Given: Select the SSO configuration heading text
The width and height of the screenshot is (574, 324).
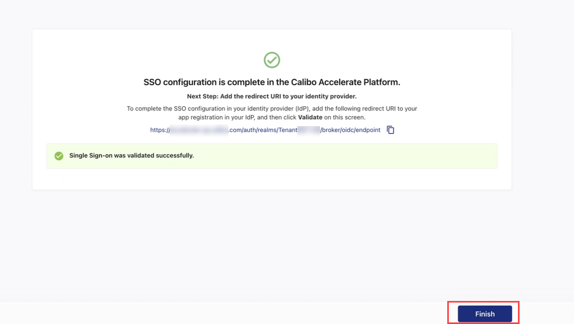Looking at the screenshot, I should [271, 82].
